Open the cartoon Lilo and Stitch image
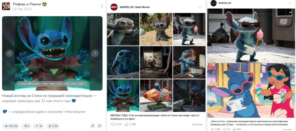296x131 pixels. (x=251, y=91)
